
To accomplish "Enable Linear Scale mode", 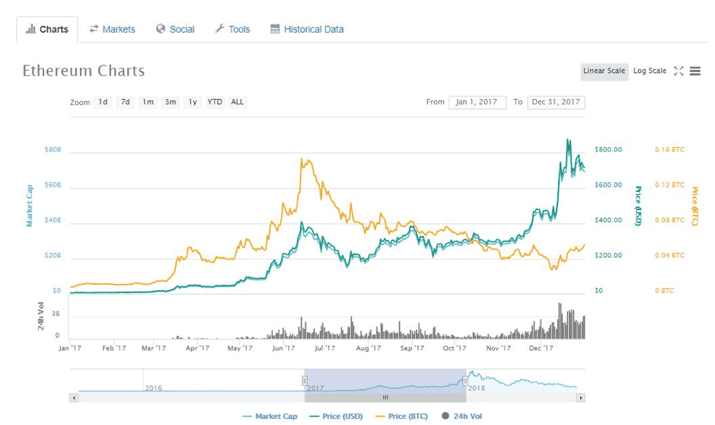I will click(x=604, y=71).
